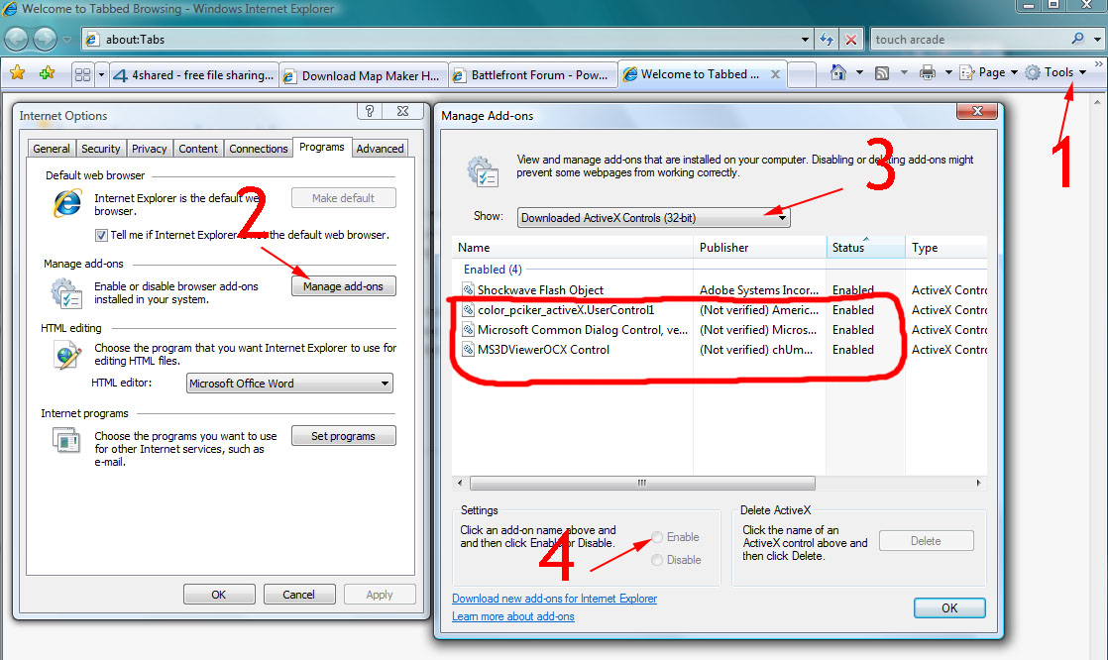Open the search provider dropdown arrow
The width and height of the screenshot is (1108, 660).
click(x=1097, y=40)
